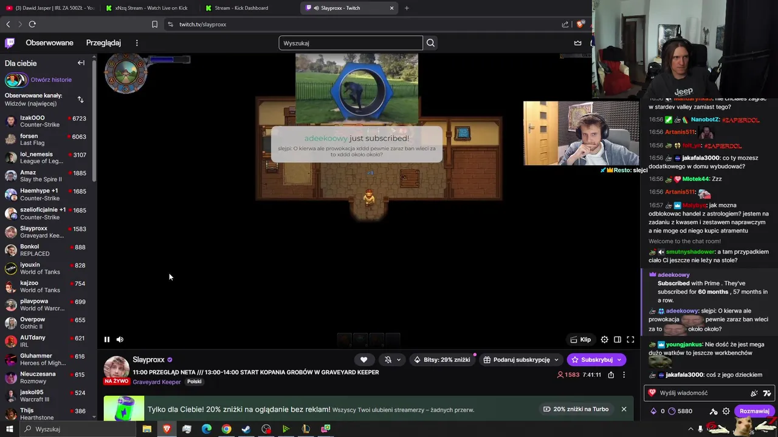778x437 pixels.
Task: Open 7TV emote picker
Action: [766, 393]
